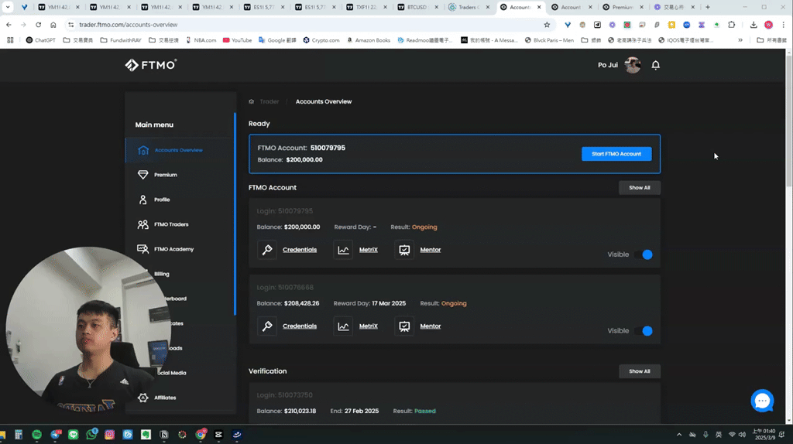Click Show All for Verification section
The width and height of the screenshot is (793, 444).
pyautogui.click(x=639, y=371)
